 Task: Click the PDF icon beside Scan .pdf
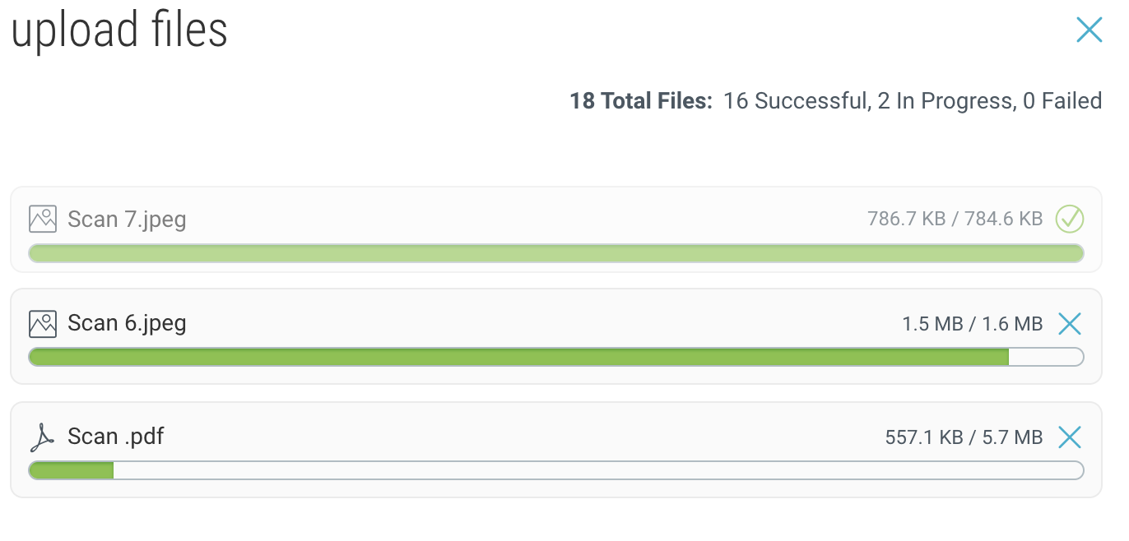click(42, 437)
